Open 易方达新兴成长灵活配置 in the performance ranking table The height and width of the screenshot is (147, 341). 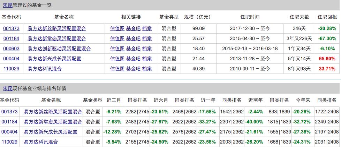pyautogui.click(x=51, y=132)
